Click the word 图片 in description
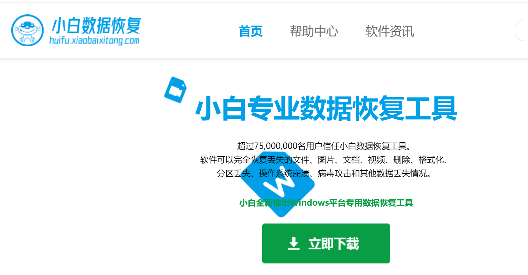This screenshot has height=275, width=528. click(326, 160)
